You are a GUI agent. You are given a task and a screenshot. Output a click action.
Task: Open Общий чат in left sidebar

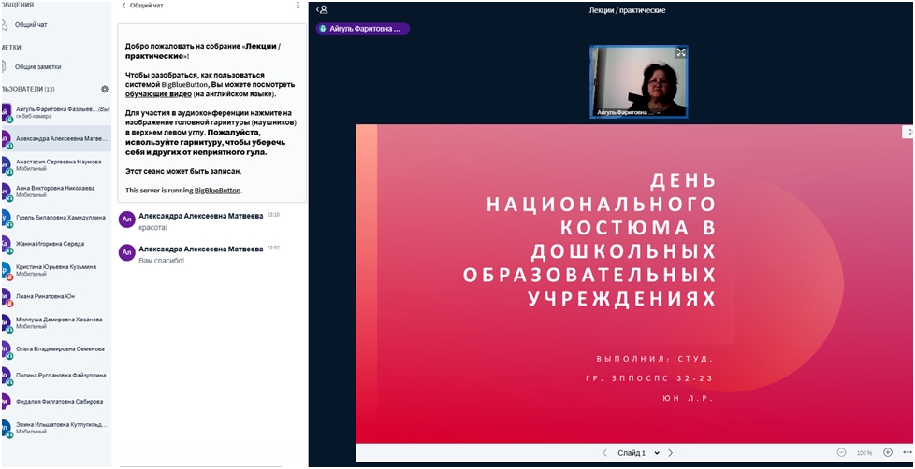[31, 25]
